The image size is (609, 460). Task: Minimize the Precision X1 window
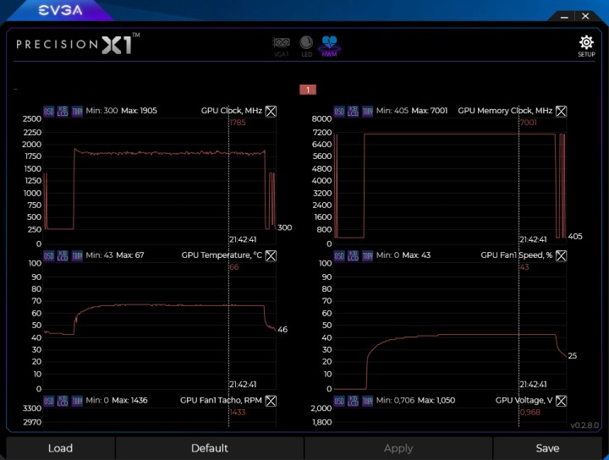click(x=564, y=17)
